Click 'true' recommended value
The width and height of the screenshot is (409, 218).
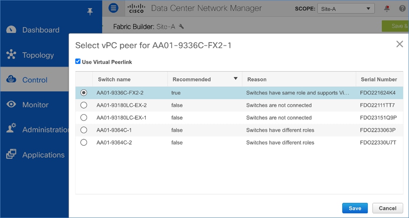click(176, 93)
